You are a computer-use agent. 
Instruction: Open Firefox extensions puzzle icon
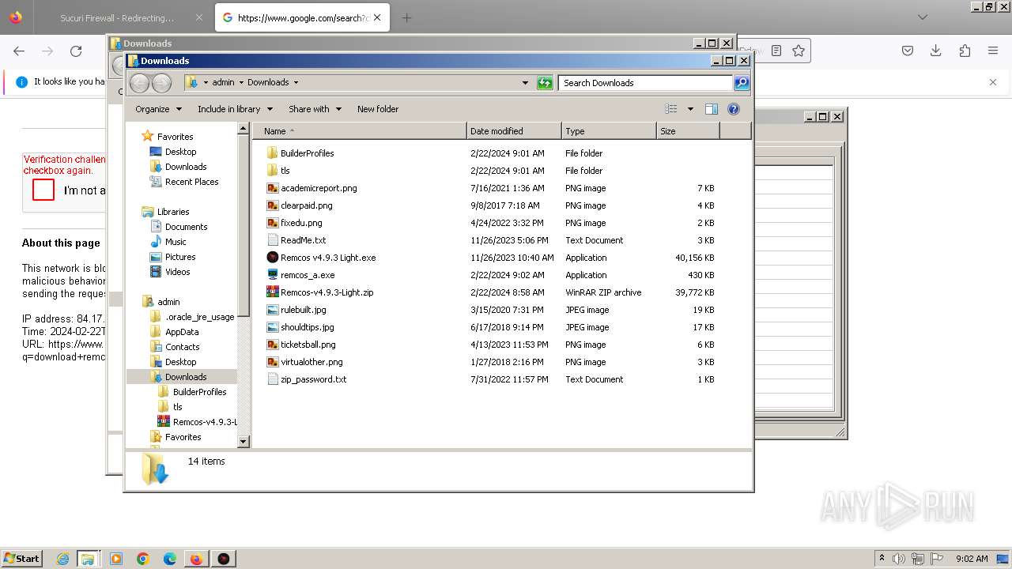click(x=965, y=51)
